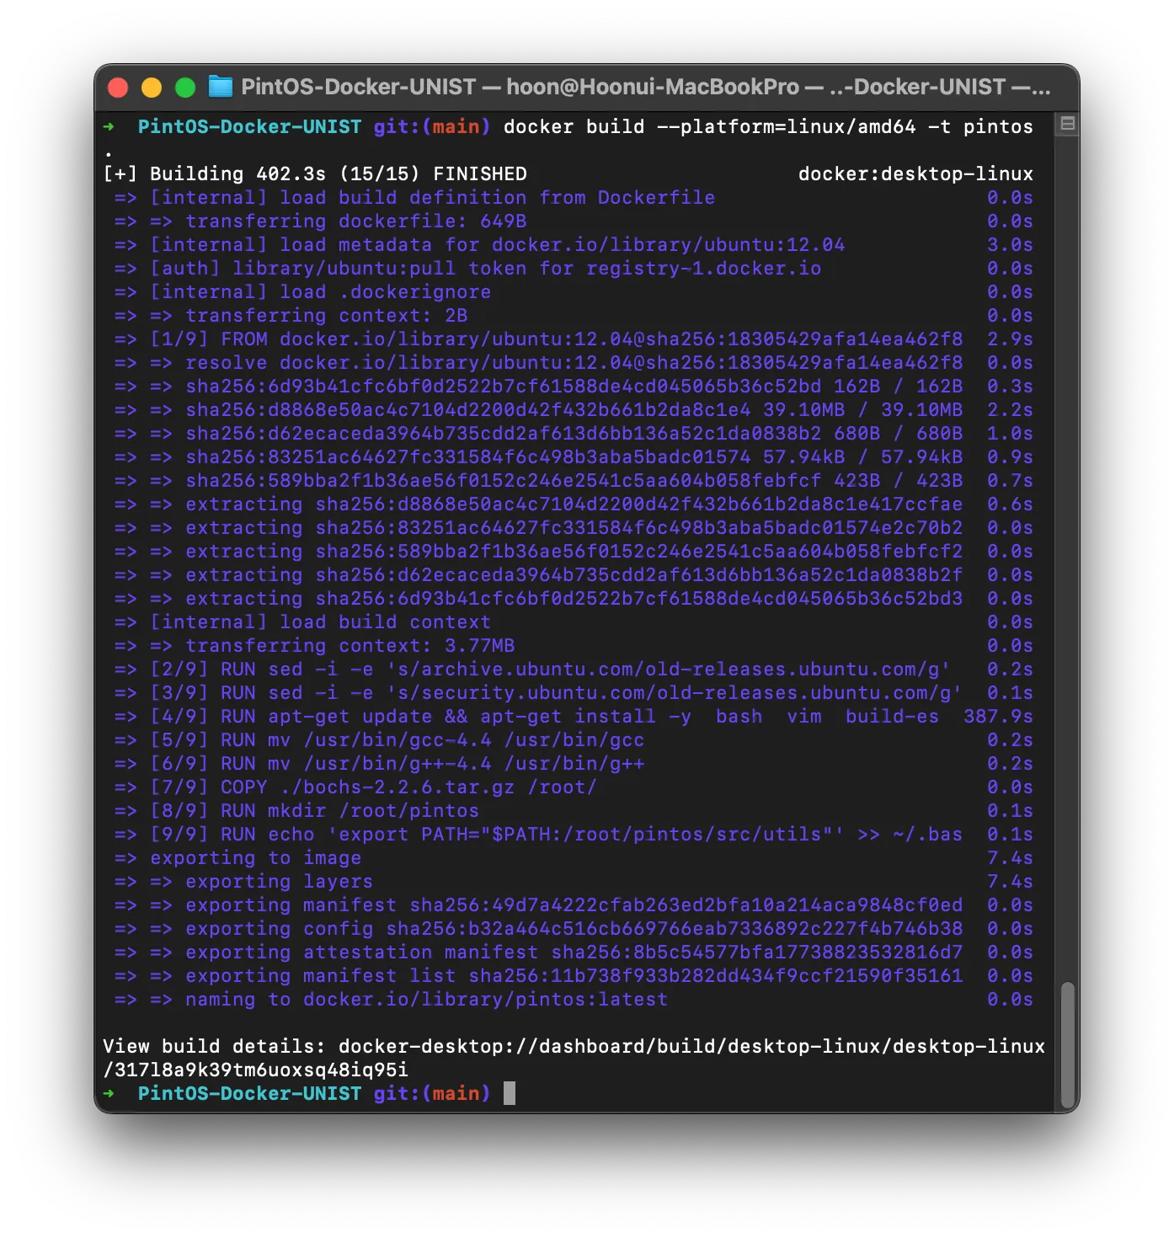Click the block cursor at the bottom prompt
The width and height of the screenshot is (1174, 1238).
tap(510, 1094)
